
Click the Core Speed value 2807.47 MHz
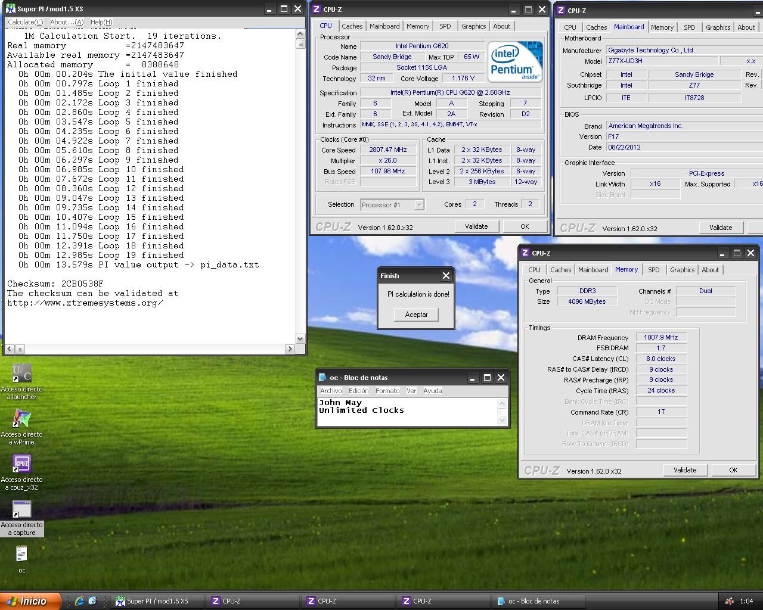pyautogui.click(x=388, y=150)
